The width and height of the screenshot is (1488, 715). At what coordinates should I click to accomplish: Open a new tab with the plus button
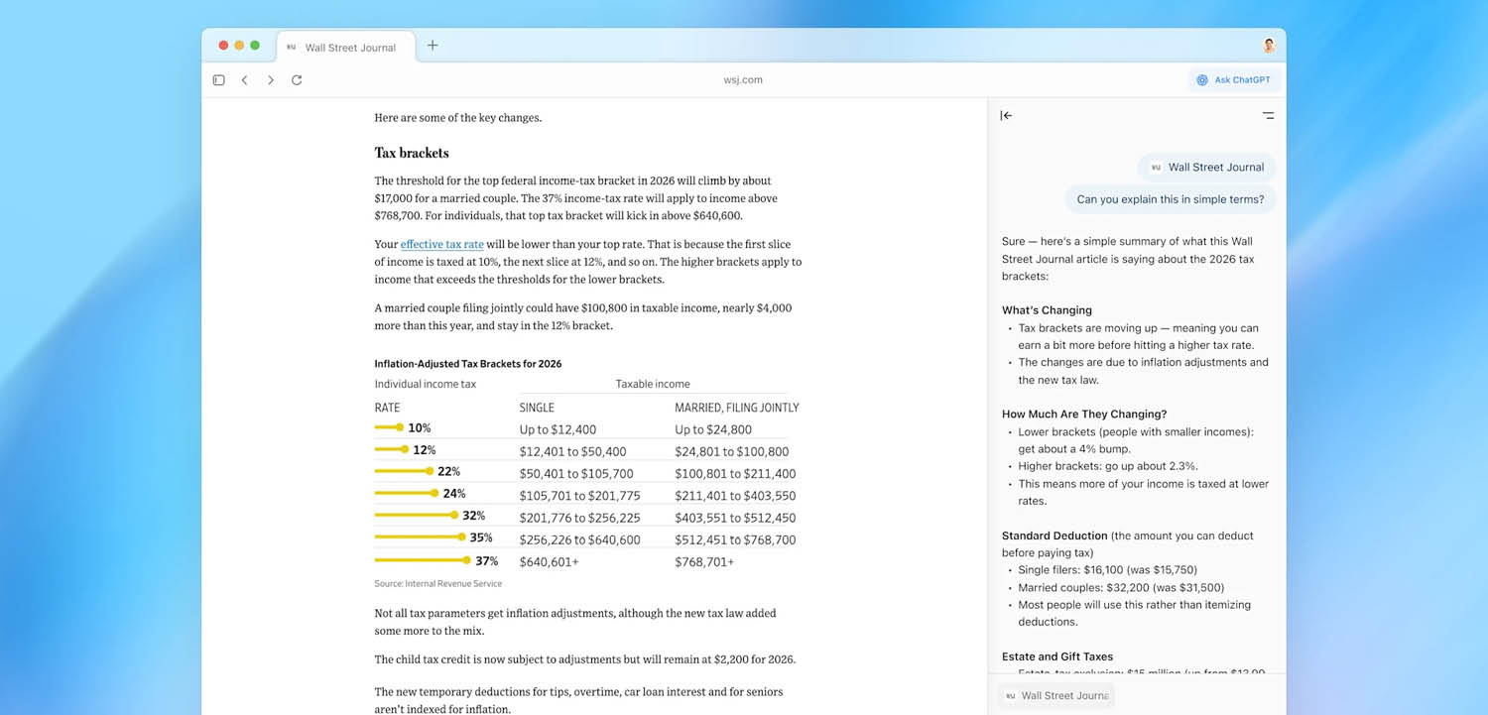432,45
